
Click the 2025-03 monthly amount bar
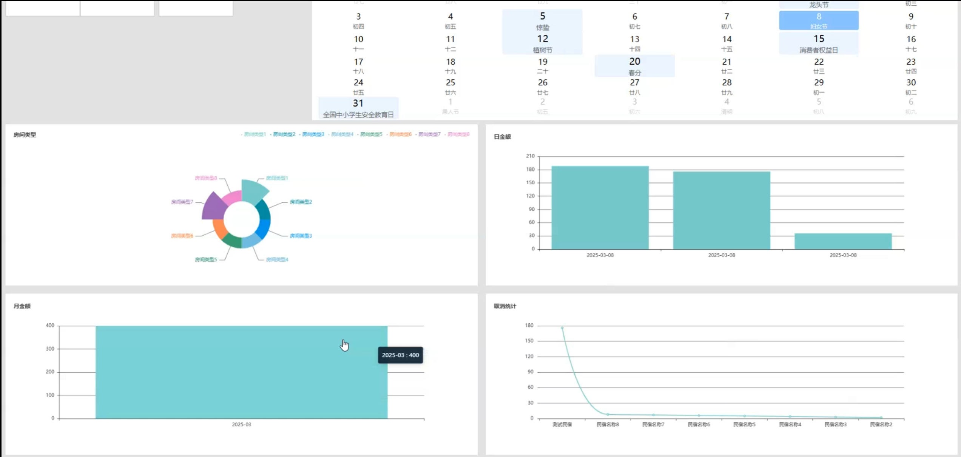click(241, 372)
